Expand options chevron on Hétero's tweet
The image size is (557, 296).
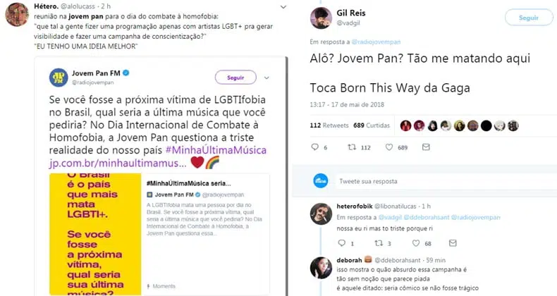(x=283, y=7)
